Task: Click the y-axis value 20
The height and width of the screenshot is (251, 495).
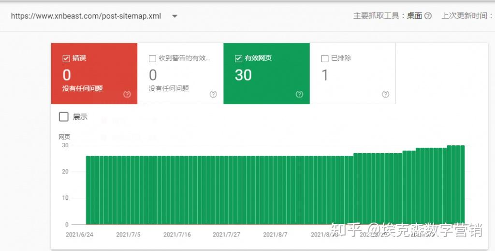Action: pos(65,171)
